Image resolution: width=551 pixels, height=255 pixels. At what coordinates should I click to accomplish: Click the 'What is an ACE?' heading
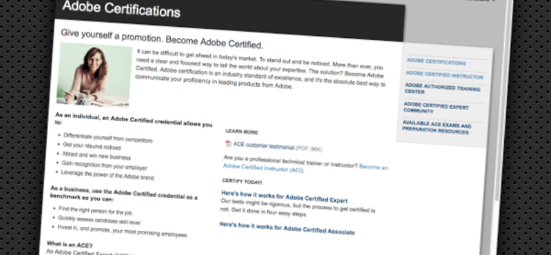click(x=70, y=245)
